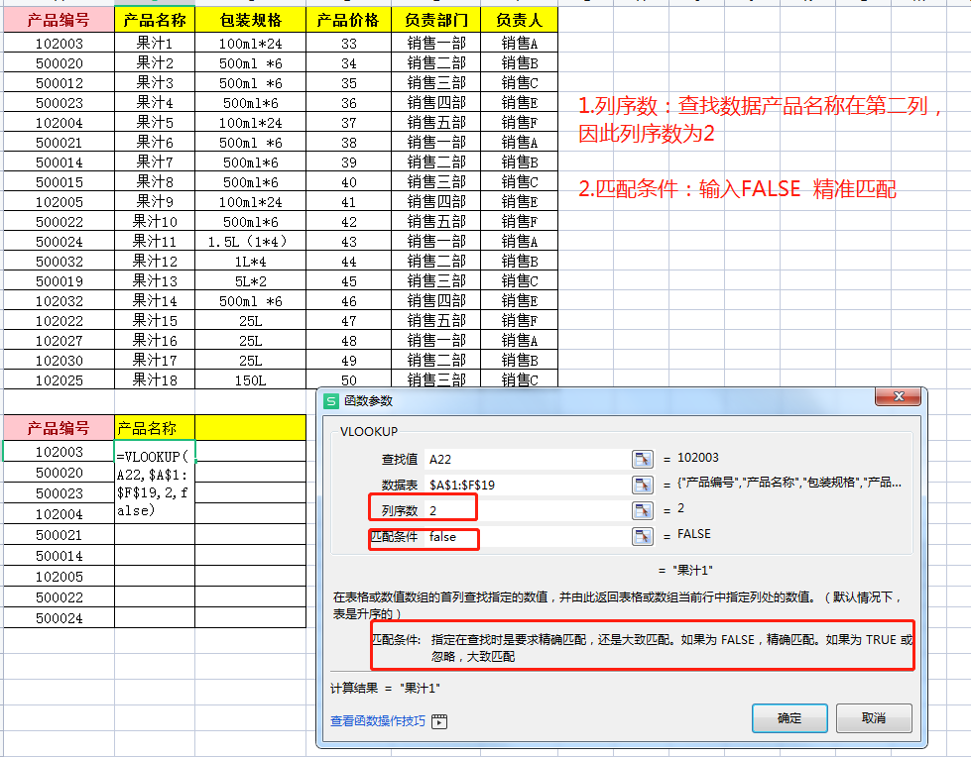This screenshot has width=971, height=757.
Task: Select cell 500014 in lower table
Action: point(59,556)
